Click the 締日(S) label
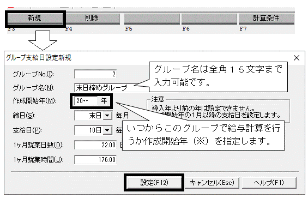308x198 pixels. click(x=24, y=116)
